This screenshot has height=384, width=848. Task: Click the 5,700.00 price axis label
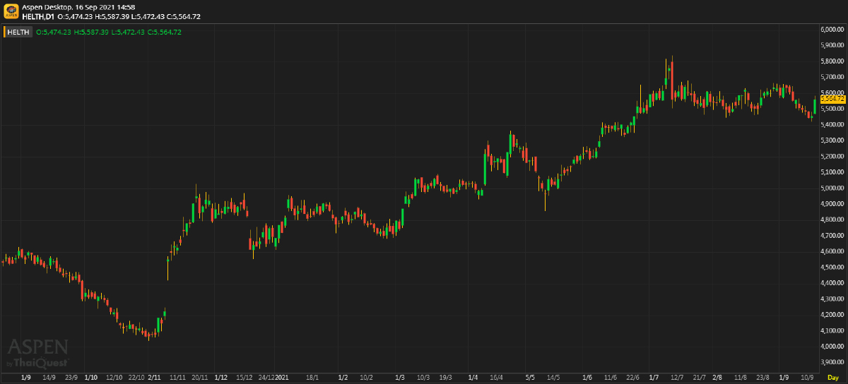[x=833, y=77]
